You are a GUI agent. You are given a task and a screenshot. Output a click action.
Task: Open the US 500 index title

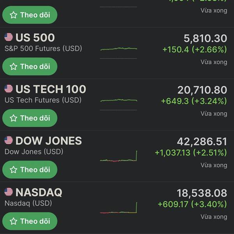tap(35, 37)
